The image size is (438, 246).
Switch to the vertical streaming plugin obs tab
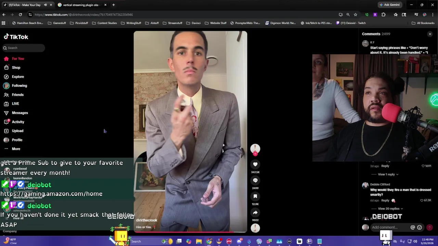coord(82,5)
